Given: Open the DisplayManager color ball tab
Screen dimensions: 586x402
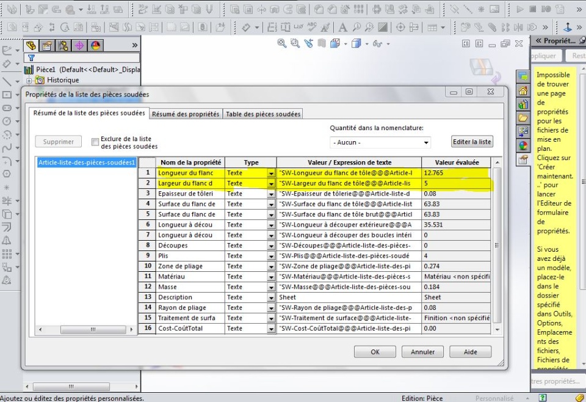Looking at the screenshot, I should coord(95,46).
